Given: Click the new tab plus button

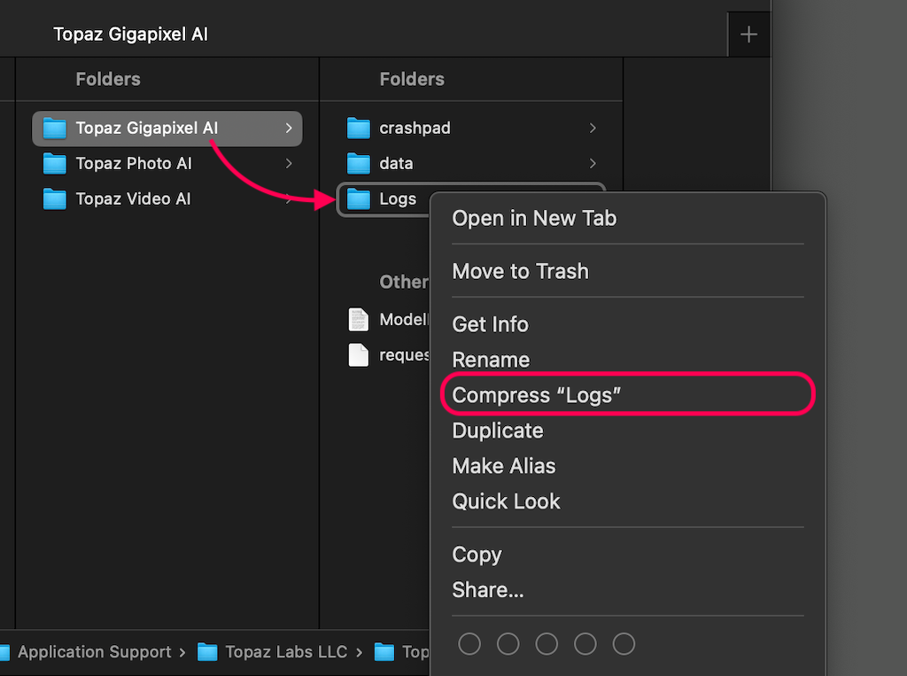Looking at the screenshot, I should (748, 35).
